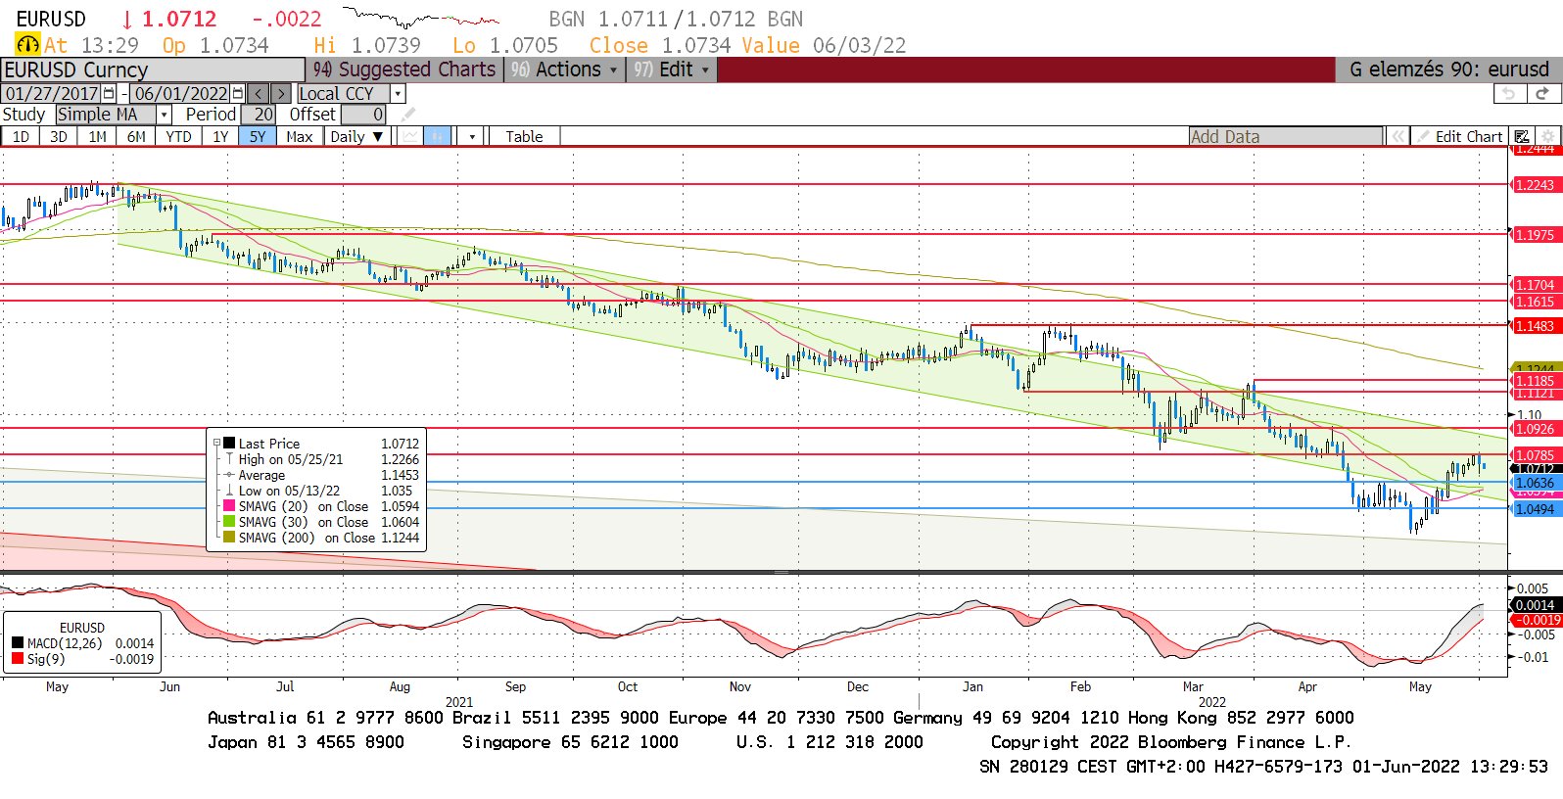This screenshot has height=799, width=1563.
Task: Open chart settings gear icon
Action: [1547, 137]
